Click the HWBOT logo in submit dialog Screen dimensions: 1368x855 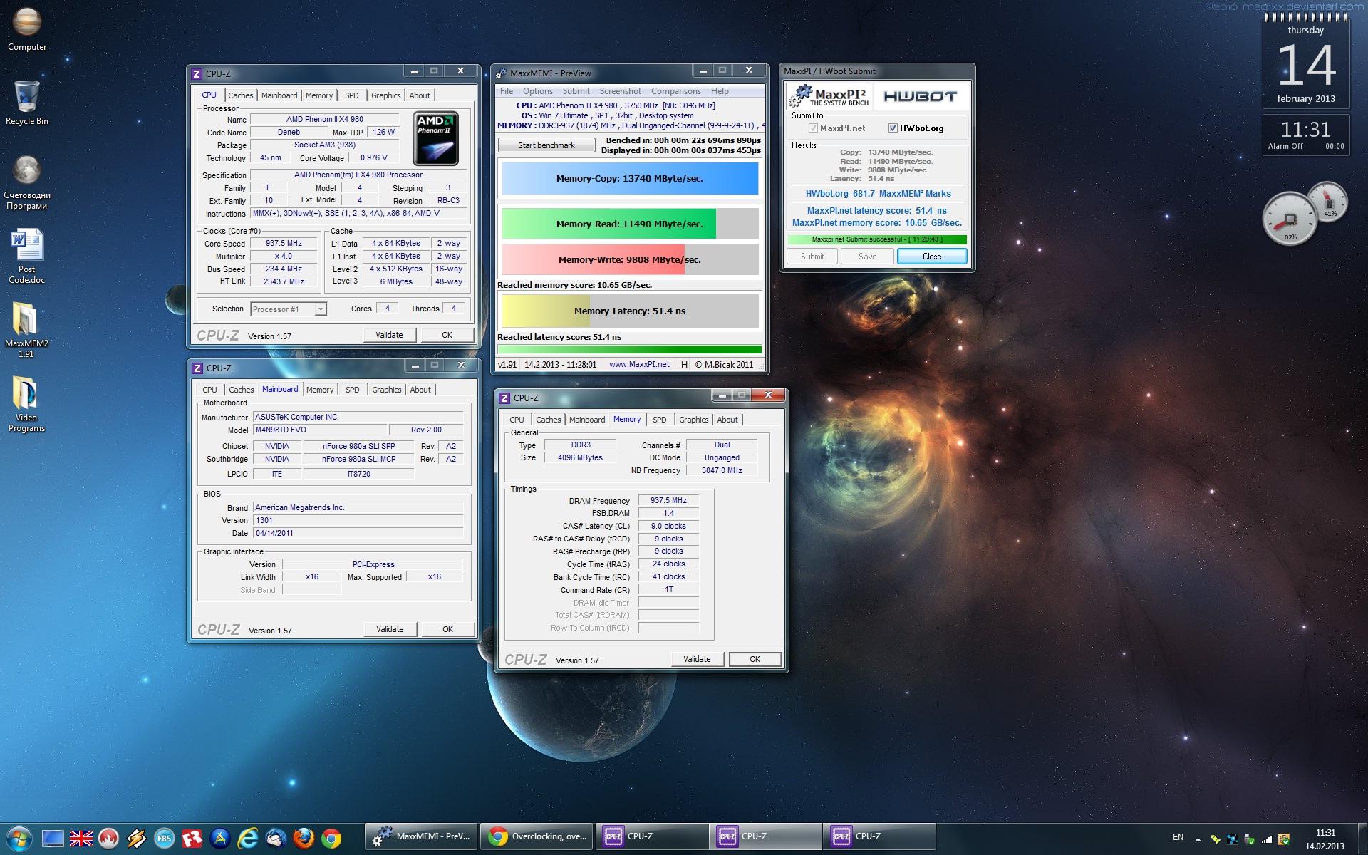click(920, 96)
